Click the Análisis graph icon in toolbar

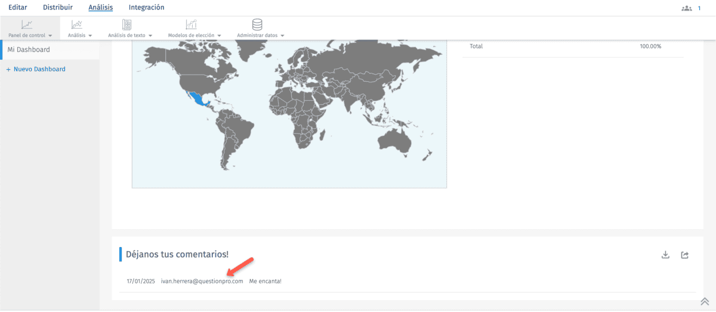click(x=76, y=24)
